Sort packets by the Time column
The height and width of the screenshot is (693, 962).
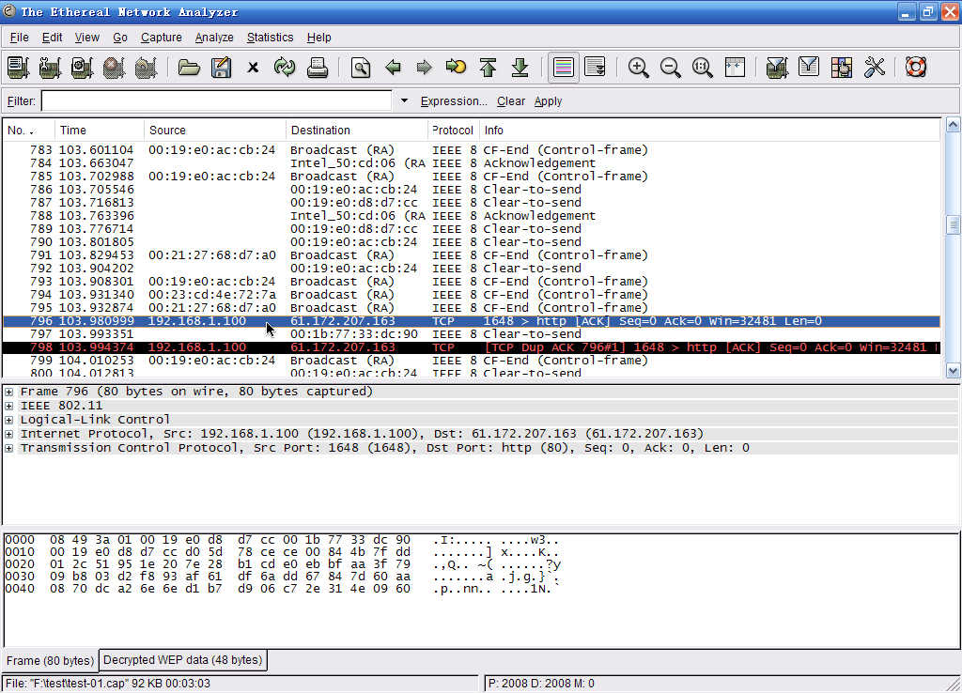point(100,130)
